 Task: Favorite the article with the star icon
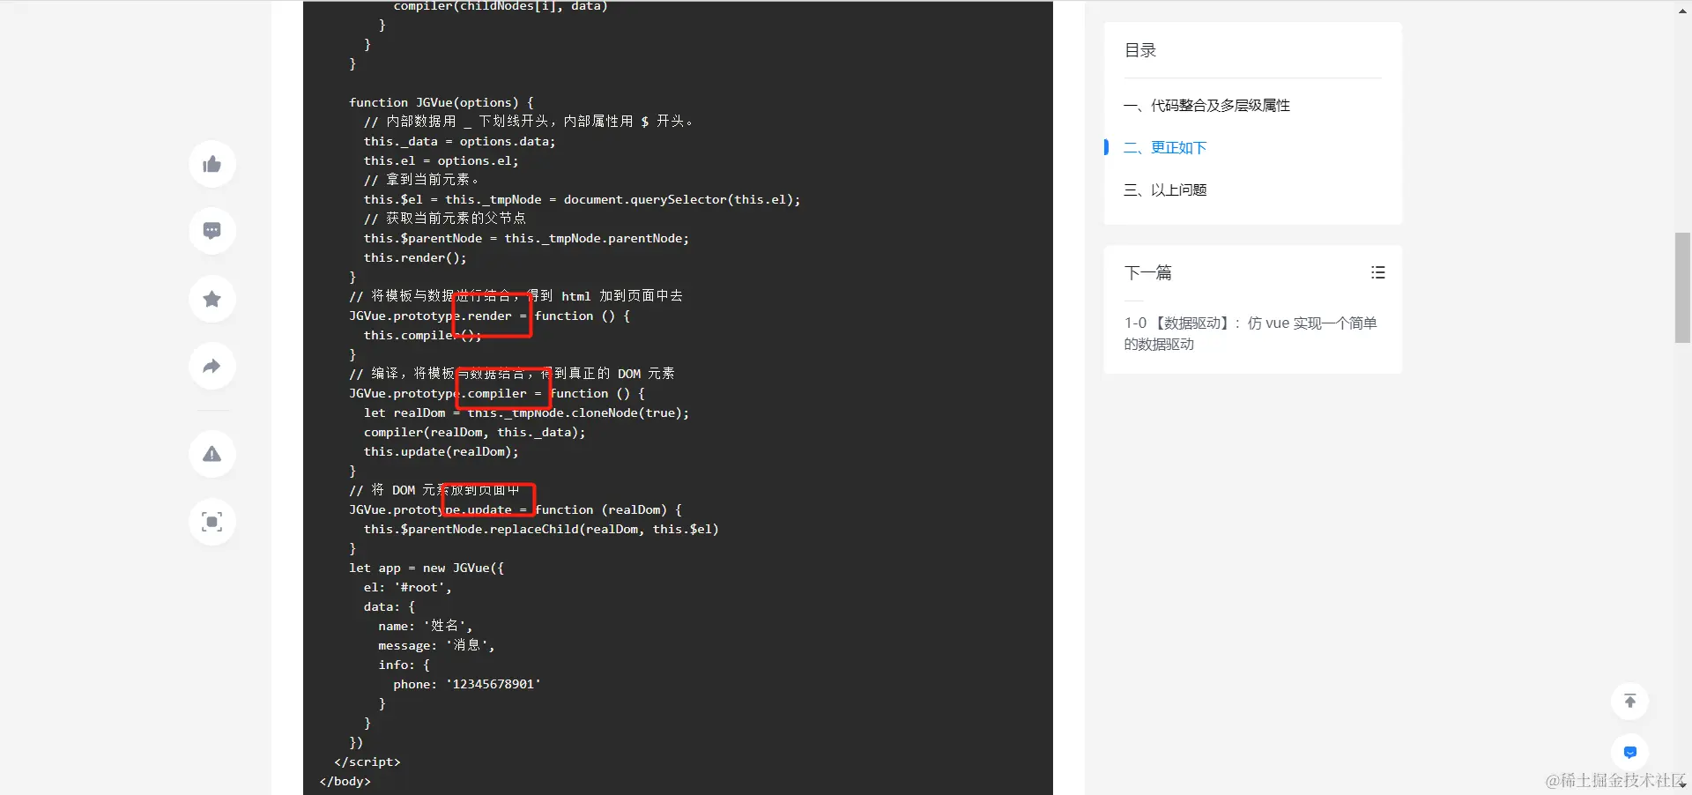pyautogui.click(x=212, y=299)
